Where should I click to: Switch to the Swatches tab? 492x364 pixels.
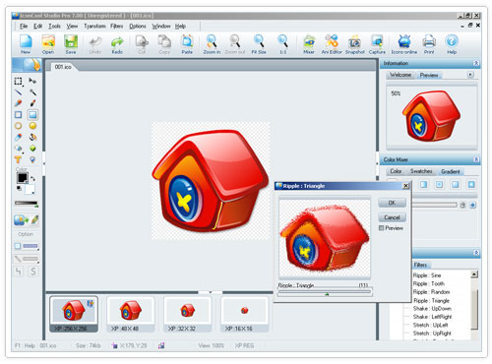(x=421, y=171)
